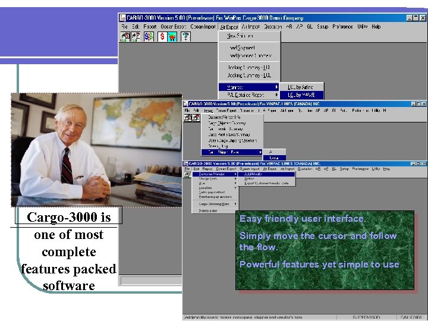Click 'Cargo-3000 is' caption heading
The width and height of the screenshot is (428, 321).
pyautogui.click(x=68, y=217)
